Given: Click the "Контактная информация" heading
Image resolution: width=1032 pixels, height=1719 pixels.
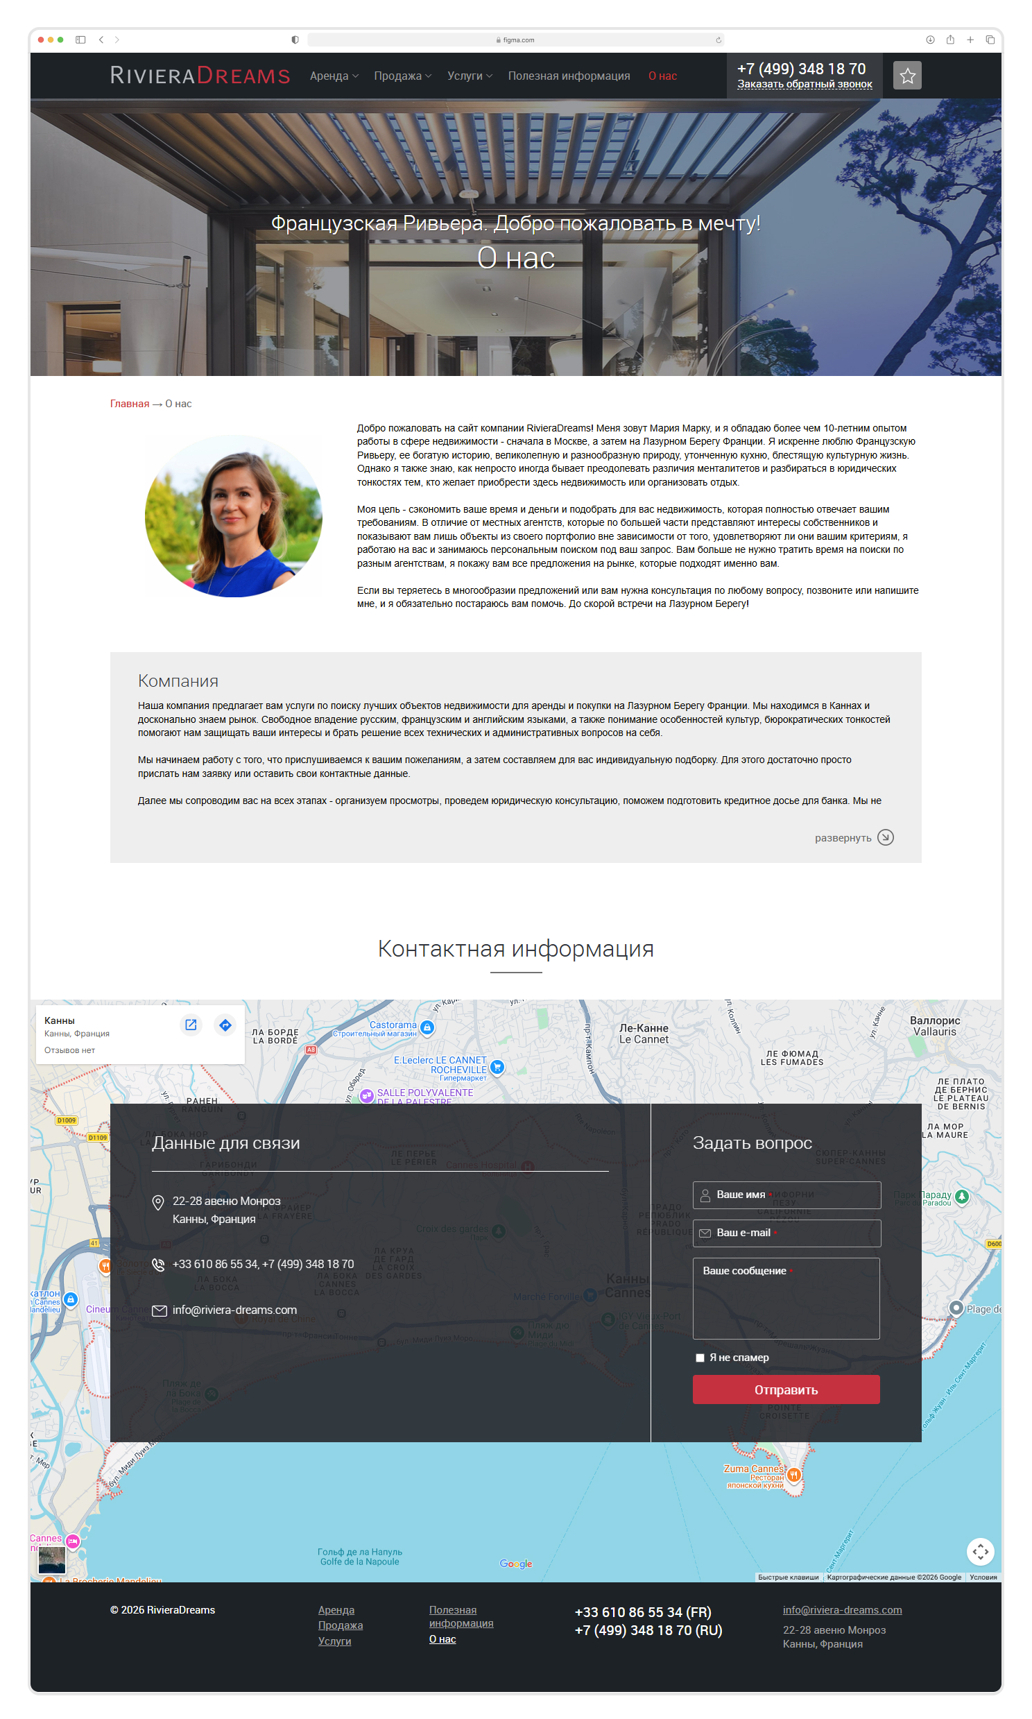Looking at the screenshot, I should (515, 948).
